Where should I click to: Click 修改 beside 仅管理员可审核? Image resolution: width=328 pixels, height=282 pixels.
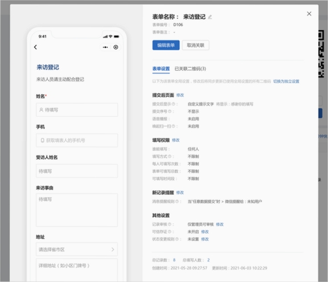point(220,224)
